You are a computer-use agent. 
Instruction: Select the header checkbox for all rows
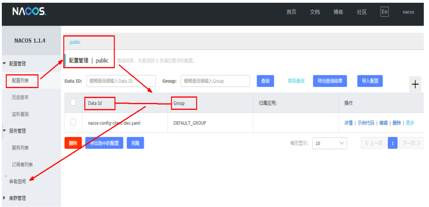pos(73,102)
